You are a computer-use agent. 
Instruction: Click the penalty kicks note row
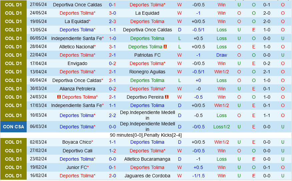click(146, 135)
